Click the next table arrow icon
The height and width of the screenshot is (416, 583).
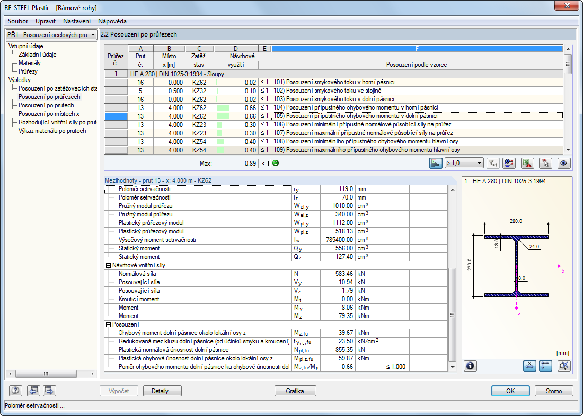[x=49, y=391]
